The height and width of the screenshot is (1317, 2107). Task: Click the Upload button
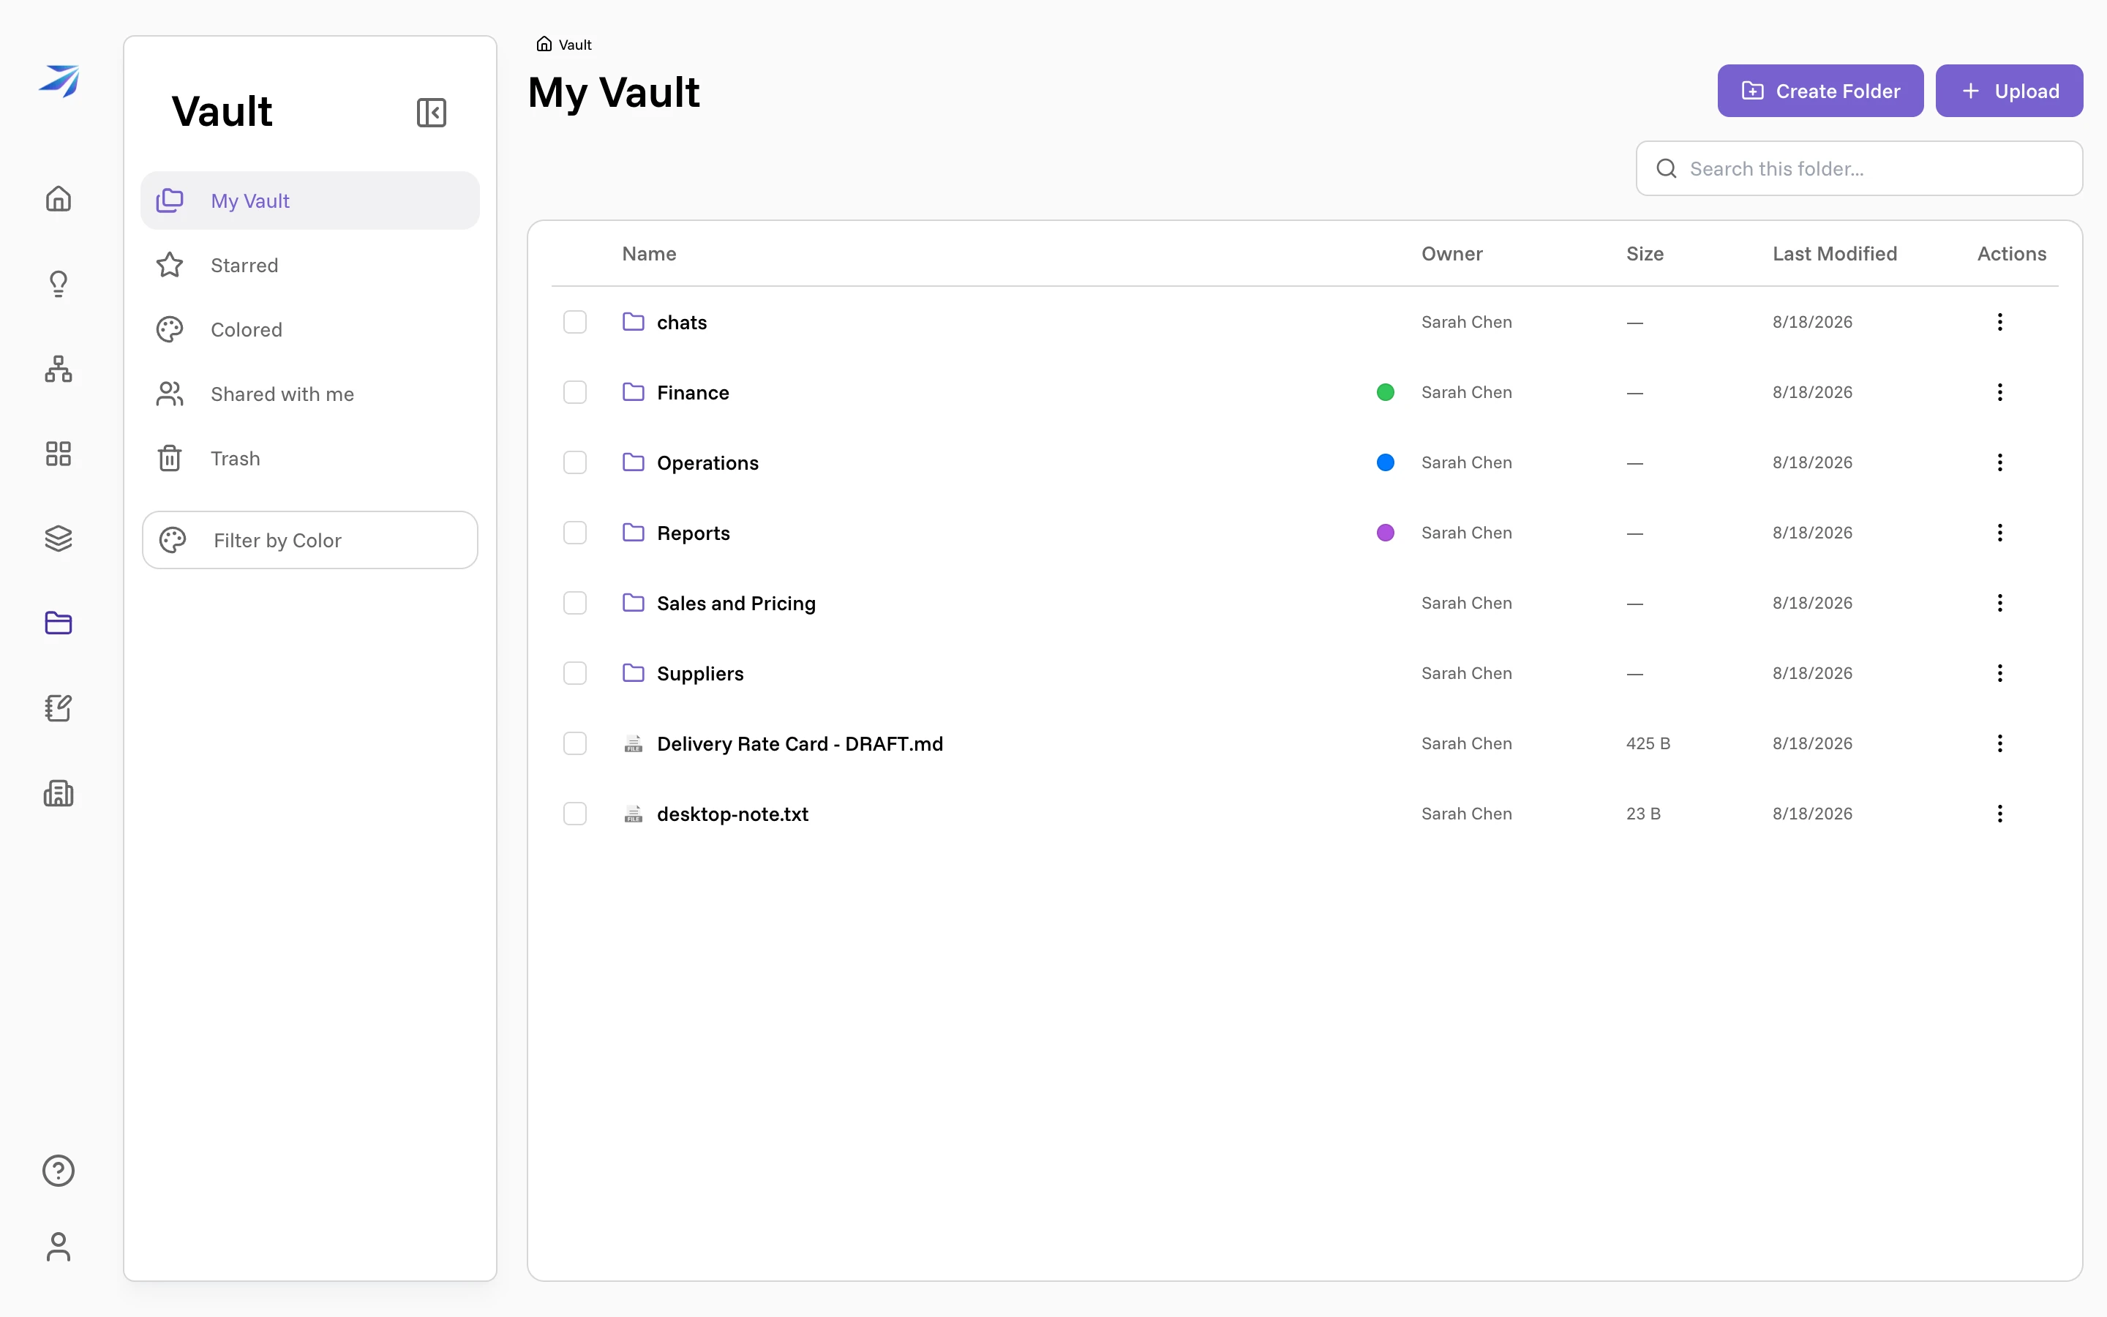pyautogui.click(x=2010, y=91)
